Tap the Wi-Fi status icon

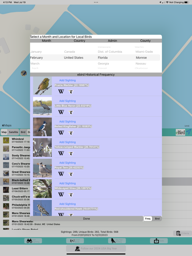coord(167,2)
